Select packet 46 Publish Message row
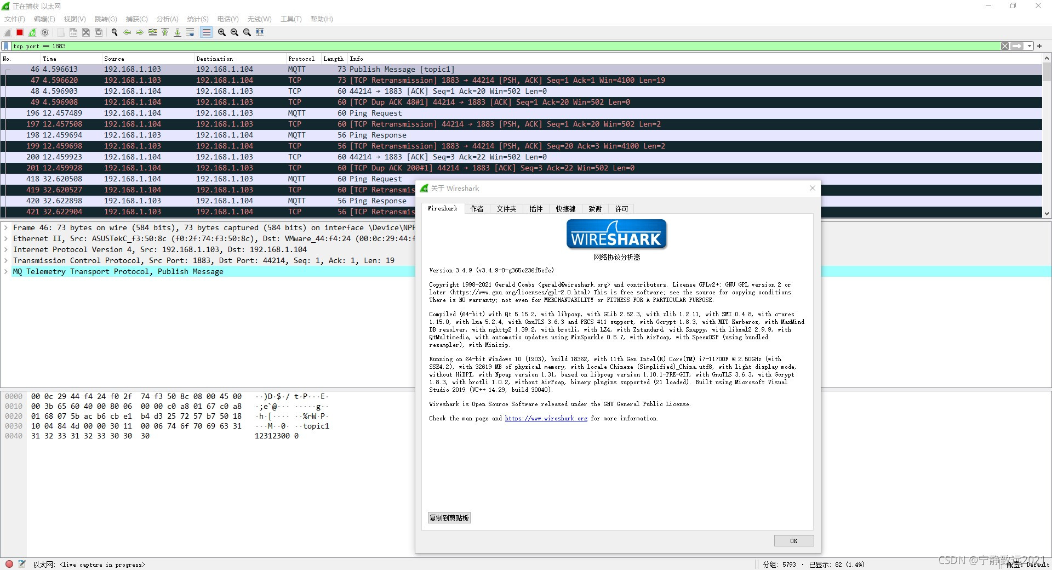Screen dimensions: 1052x570 [x=521, y=69]
